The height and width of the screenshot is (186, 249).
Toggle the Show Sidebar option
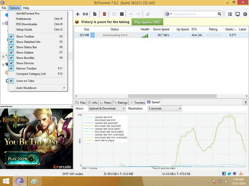tap(38, 52)
